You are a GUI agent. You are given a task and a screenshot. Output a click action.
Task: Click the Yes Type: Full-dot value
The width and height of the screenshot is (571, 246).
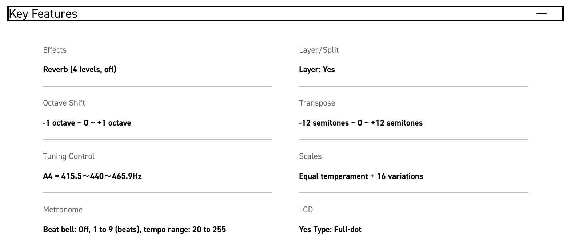(x=330, y=230)
